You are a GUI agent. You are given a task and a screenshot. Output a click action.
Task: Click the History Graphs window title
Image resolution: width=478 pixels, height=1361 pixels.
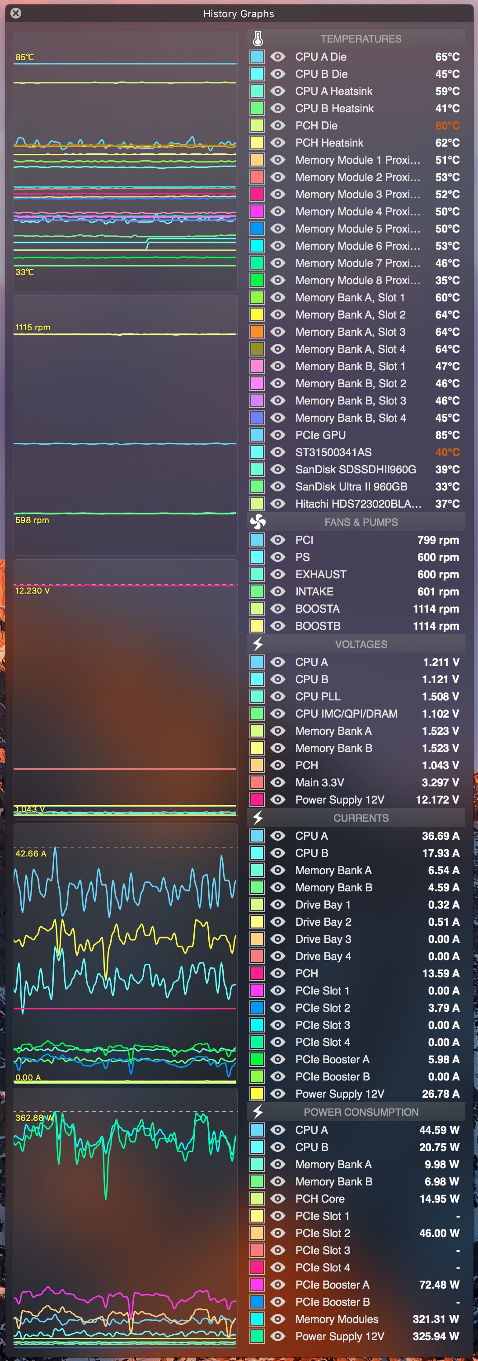coord(239,14)
